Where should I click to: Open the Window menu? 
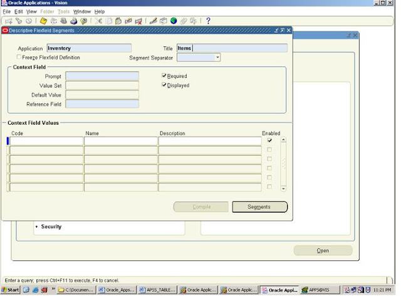[82, 11]
